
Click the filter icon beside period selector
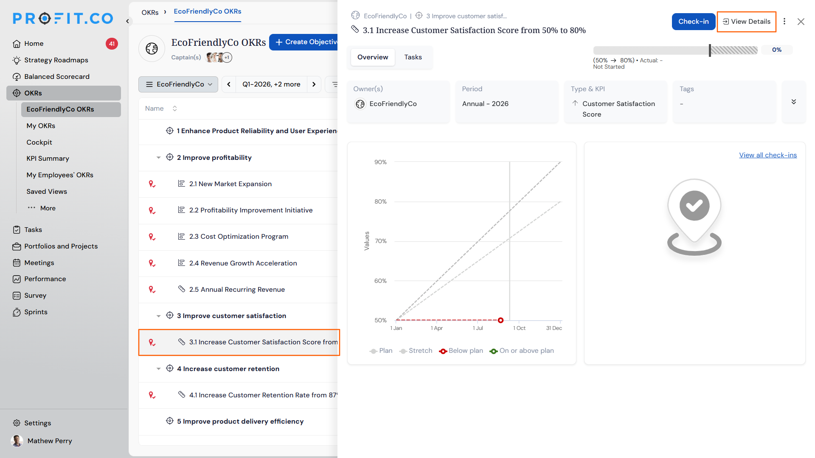click(x=334, y=84)
